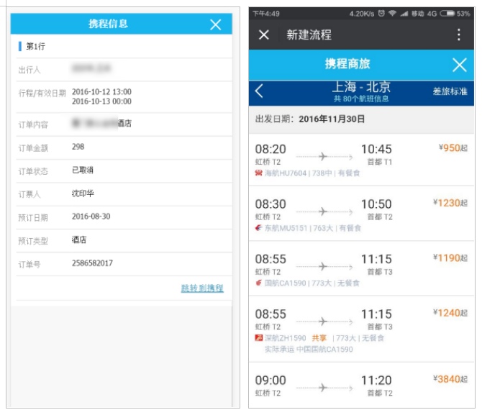Click the ¥1240起 price
This screenshot has height=415, width=482.
450,313
